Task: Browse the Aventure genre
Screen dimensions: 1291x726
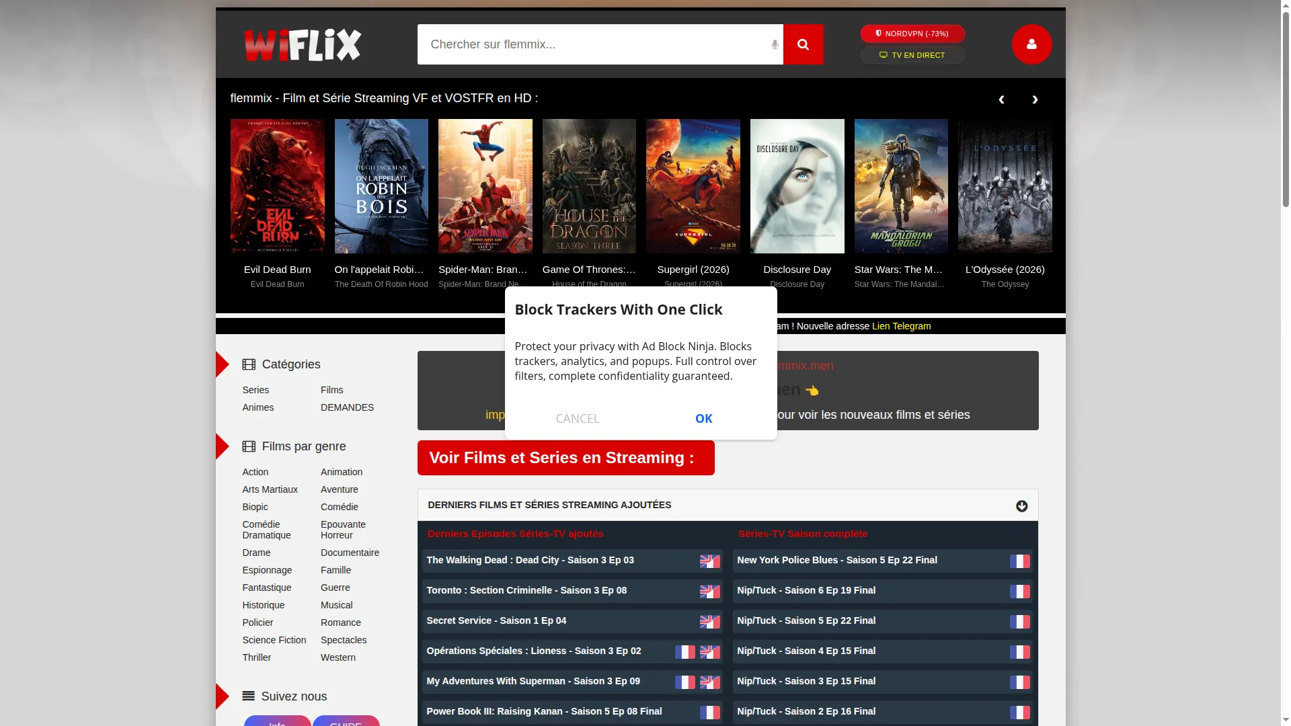Action: pos(340,489)
